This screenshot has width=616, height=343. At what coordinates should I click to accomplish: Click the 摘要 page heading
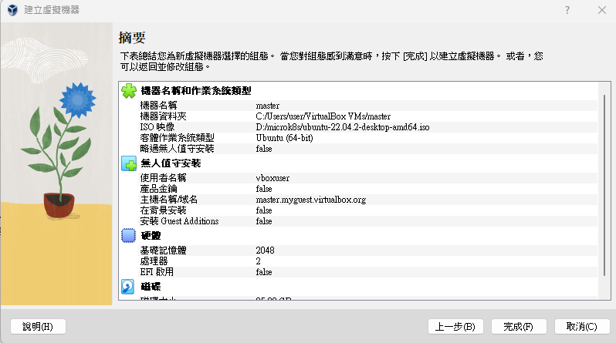132,38
